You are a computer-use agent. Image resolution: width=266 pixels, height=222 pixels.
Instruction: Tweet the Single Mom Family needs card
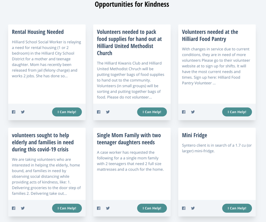pos(108,208)
